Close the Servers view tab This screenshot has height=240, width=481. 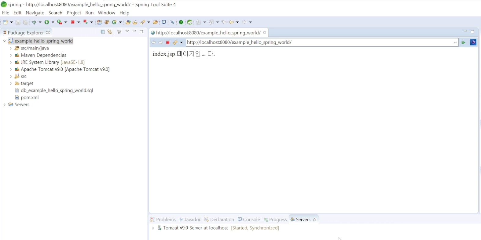(314, 220)
